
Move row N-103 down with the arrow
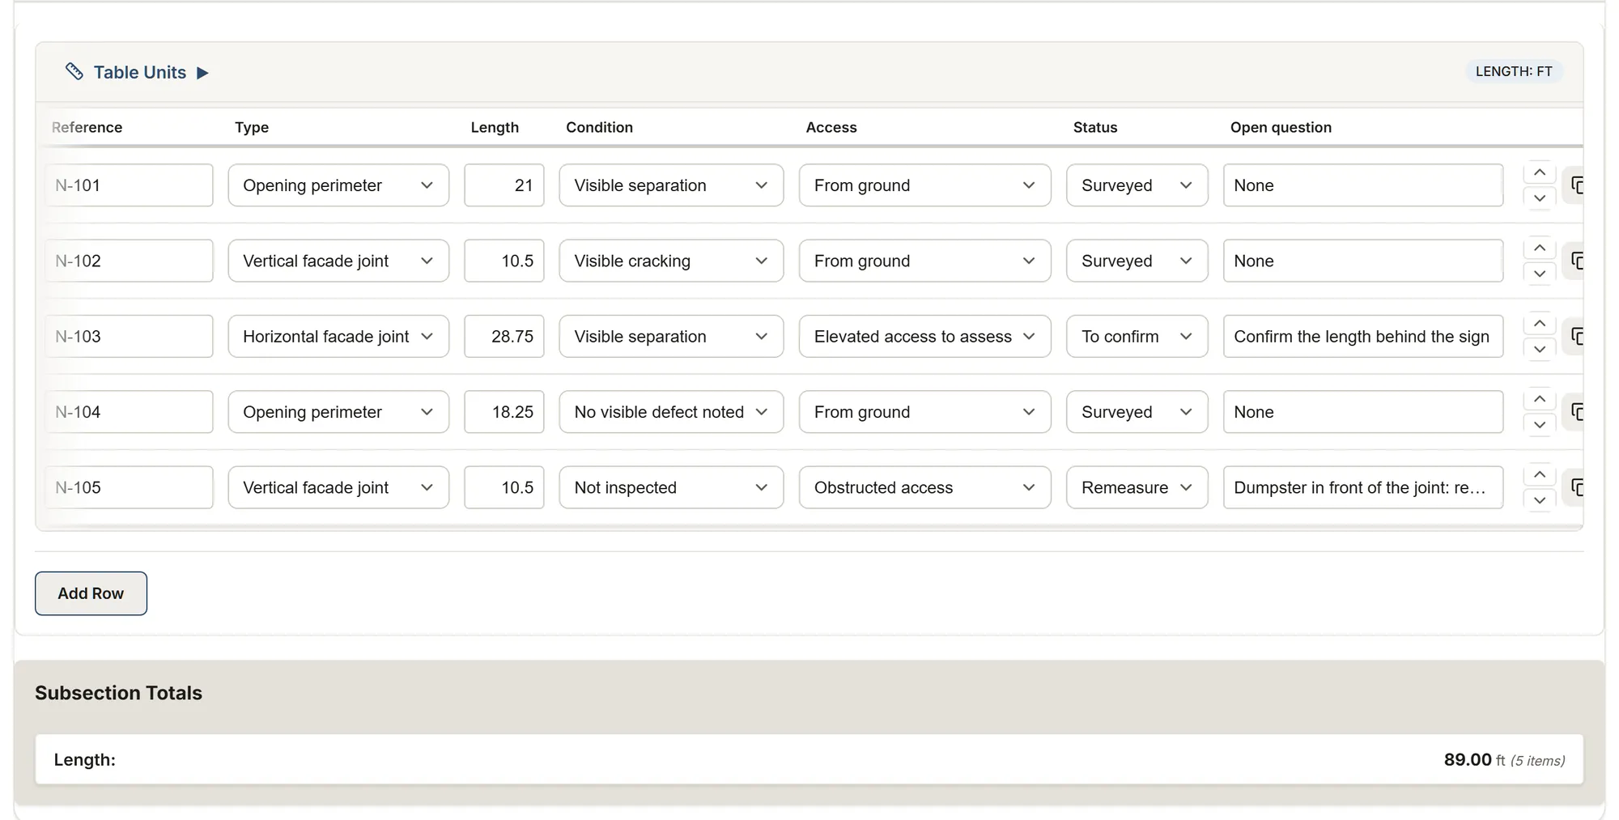[x=1540, y=348]
